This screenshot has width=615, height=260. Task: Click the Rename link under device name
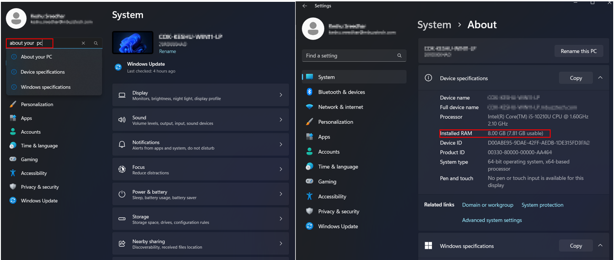167,51
